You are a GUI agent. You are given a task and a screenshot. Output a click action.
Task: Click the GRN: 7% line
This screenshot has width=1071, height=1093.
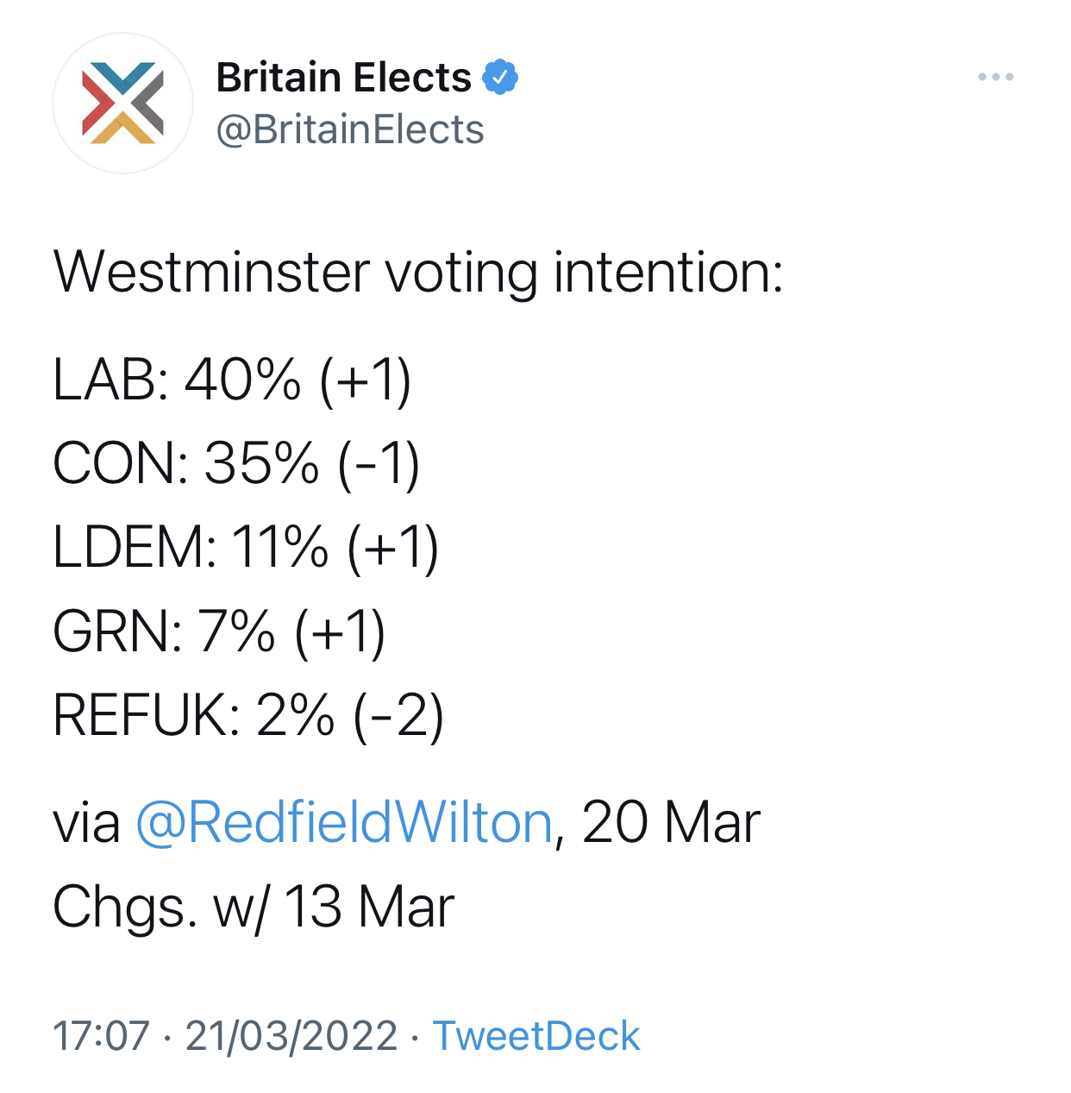coord(219,631)
